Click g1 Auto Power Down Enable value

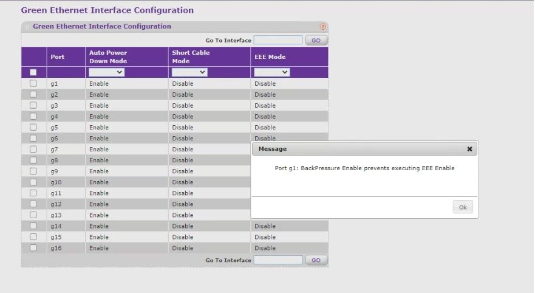click(99, 83)
